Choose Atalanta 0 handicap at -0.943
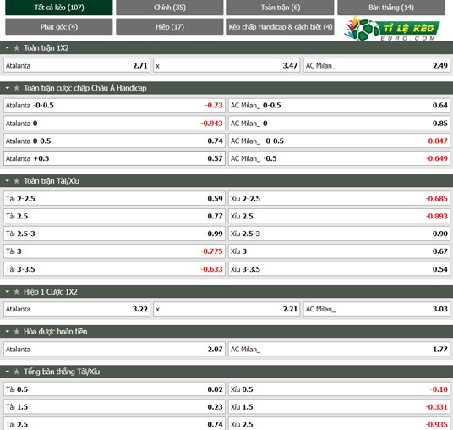 pos(114,124)
